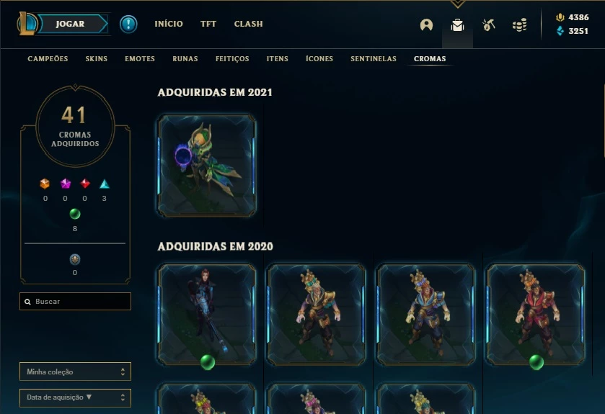
Task: Open the profile icon in top bar
Action: pos(426,25)
